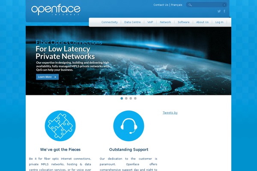Click the magnifying glass search icon
The height and width of the screenshot is (171, 257).
click(190, 5)
